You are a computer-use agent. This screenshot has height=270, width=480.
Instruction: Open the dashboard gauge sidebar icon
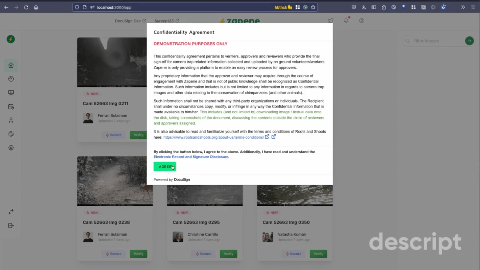click(x=11, y=79)
